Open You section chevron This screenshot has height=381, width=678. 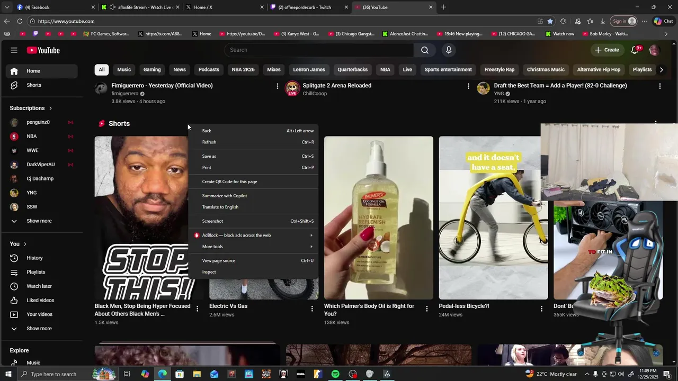[x=25, y=244]
